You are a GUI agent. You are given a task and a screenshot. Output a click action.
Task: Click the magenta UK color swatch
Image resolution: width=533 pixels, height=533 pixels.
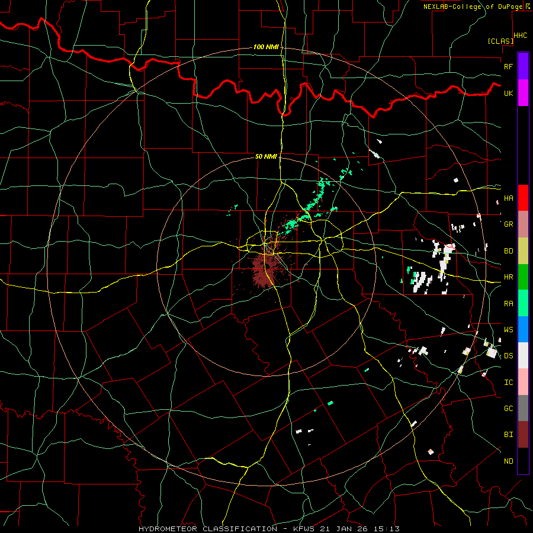(x=523, y=93)
